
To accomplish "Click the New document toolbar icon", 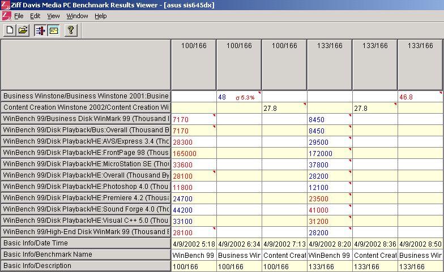I will pyautogui.click(x=10, y=31).
